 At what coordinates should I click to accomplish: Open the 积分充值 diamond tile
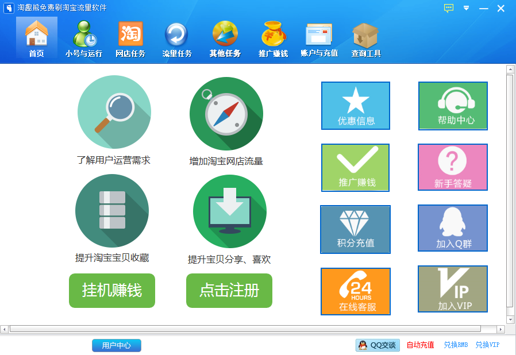click(356, 229)
